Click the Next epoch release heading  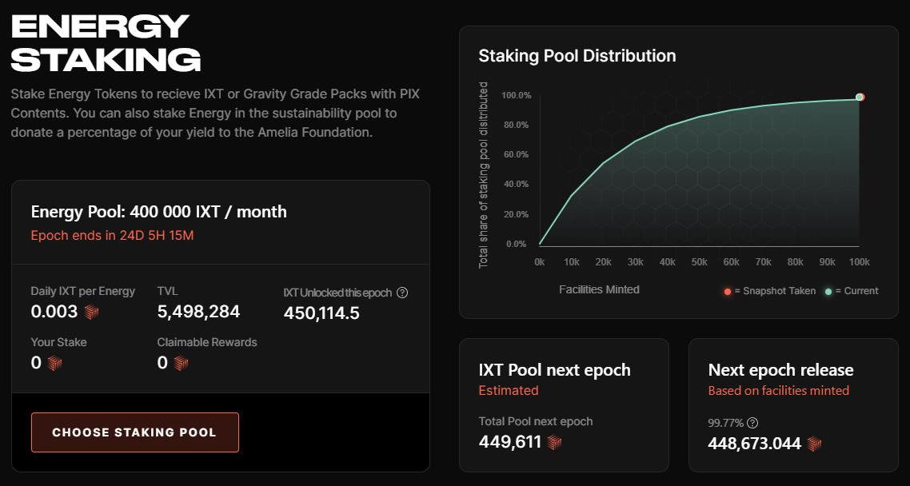[780, 370]
